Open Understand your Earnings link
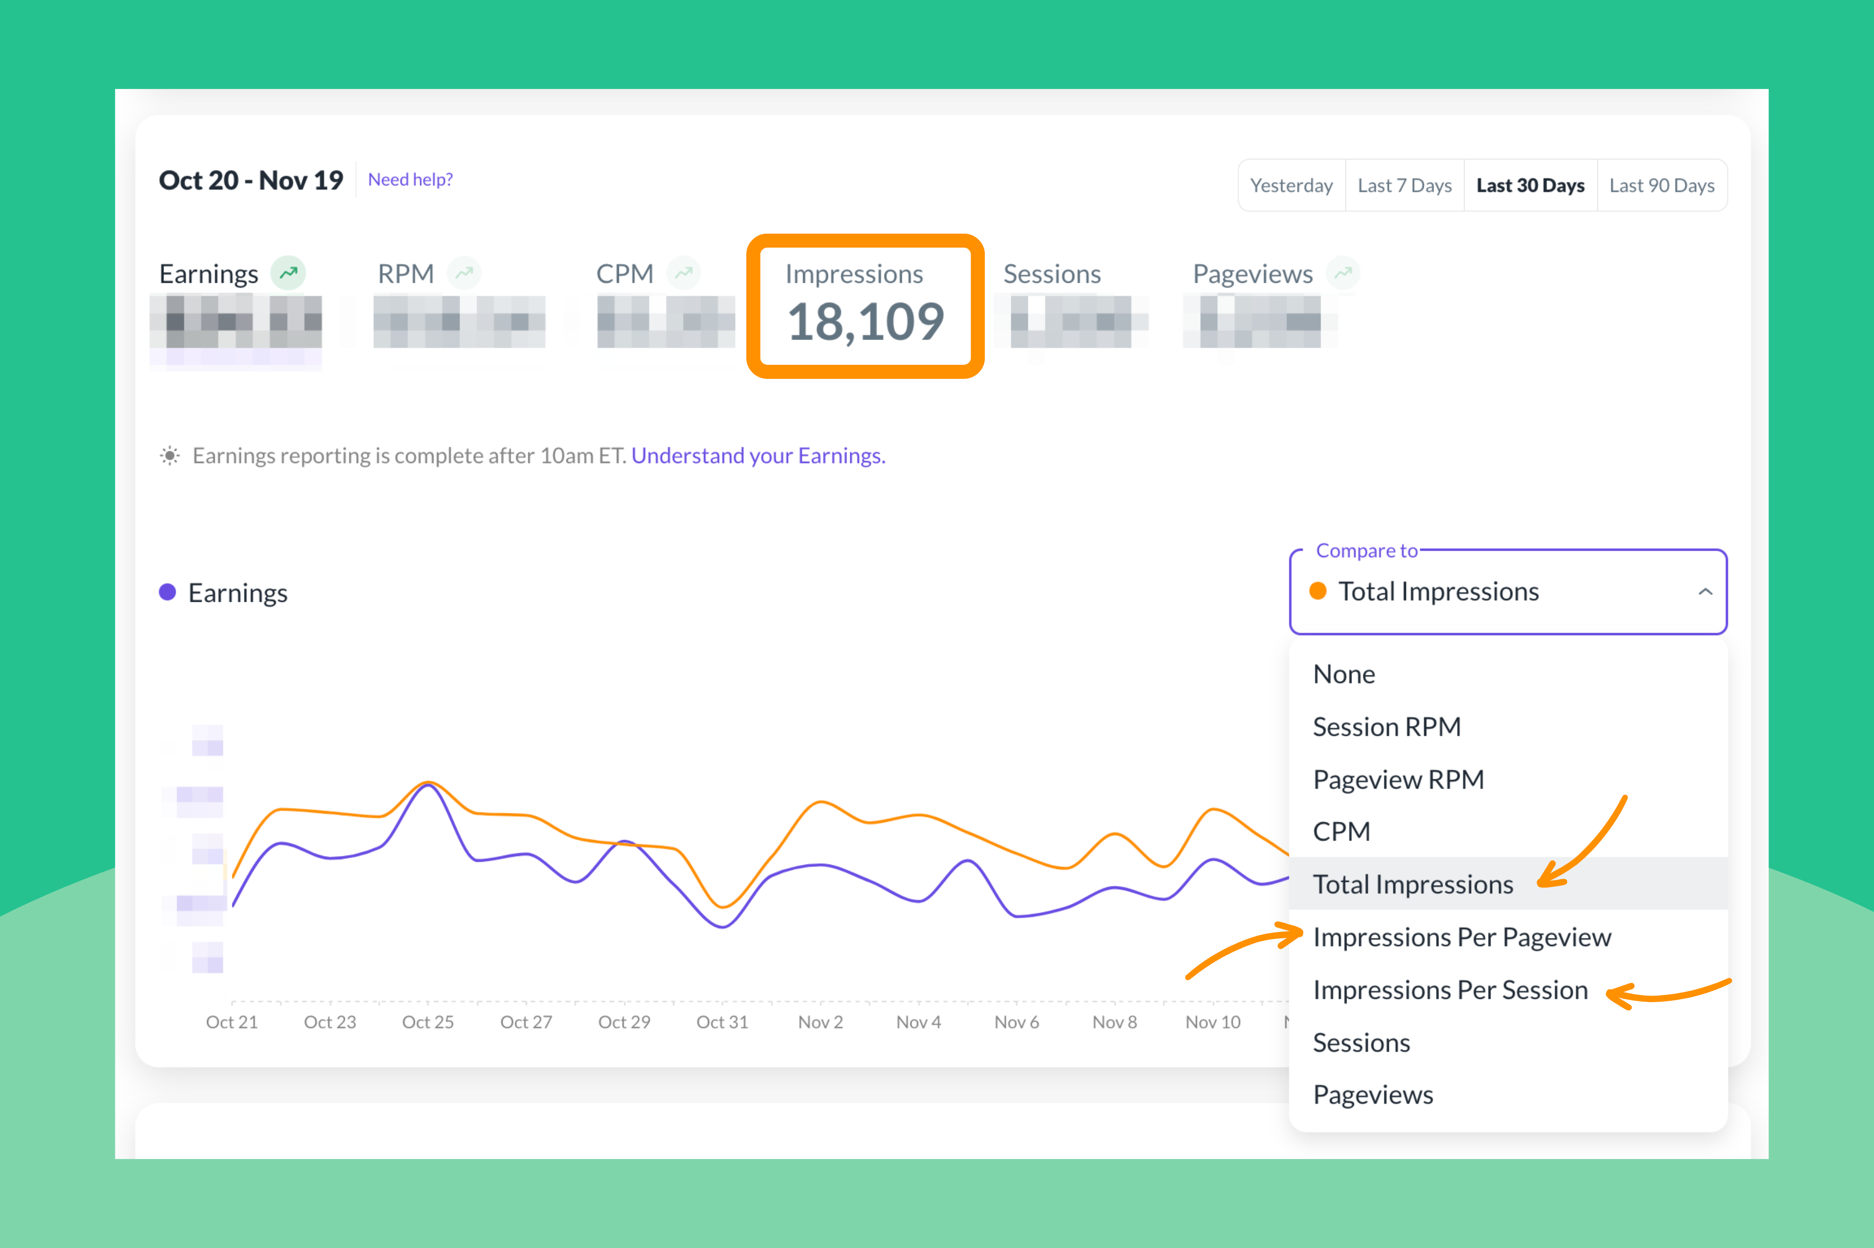Image resolution: width=1874 pixels, height=1248 pixels. point(758,455)
